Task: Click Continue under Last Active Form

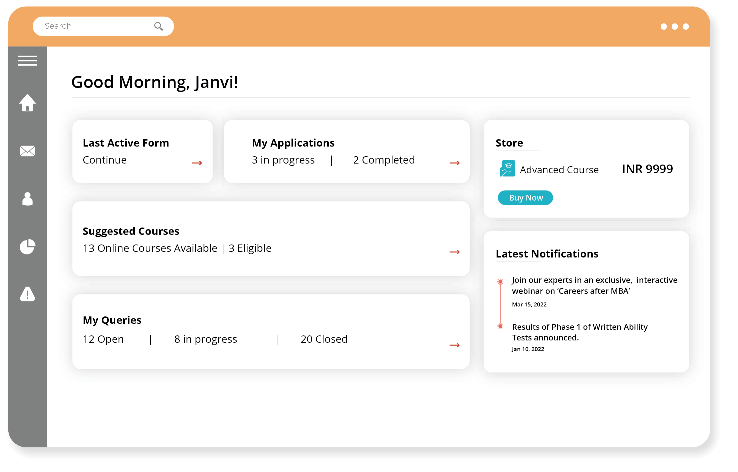Action: [104, 160]
